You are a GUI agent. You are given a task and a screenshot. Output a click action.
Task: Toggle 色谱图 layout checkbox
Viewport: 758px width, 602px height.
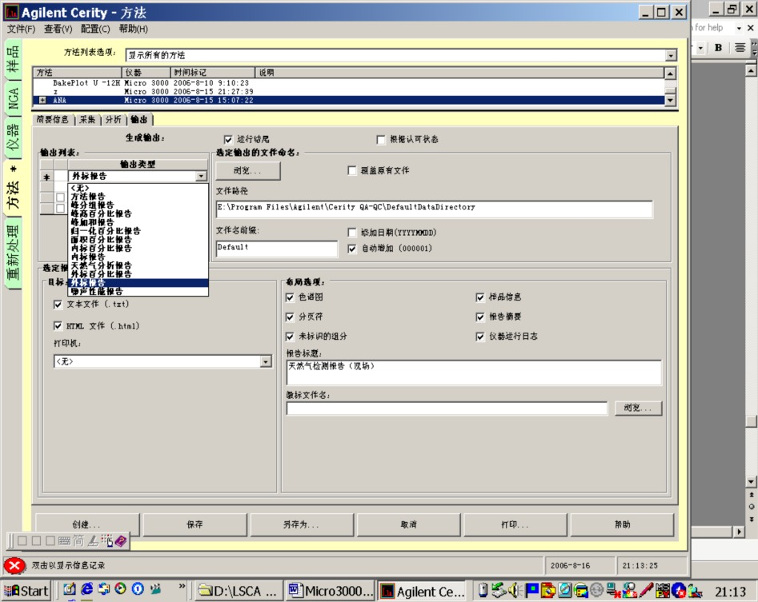(x=290, y=297)
